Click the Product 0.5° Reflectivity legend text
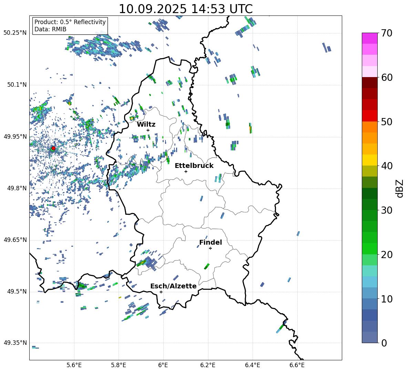 (70, 22)
